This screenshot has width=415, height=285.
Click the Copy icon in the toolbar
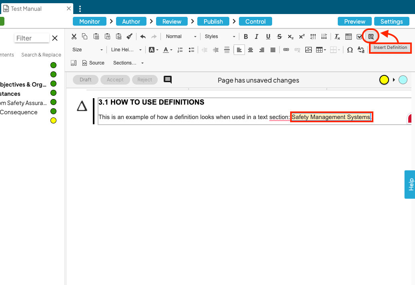pyautogui.click(x=85, y=36)
